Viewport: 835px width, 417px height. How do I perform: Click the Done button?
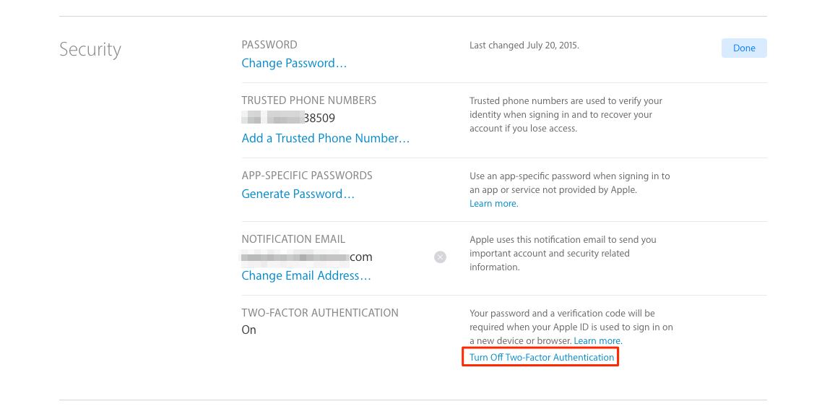[743, 48]
